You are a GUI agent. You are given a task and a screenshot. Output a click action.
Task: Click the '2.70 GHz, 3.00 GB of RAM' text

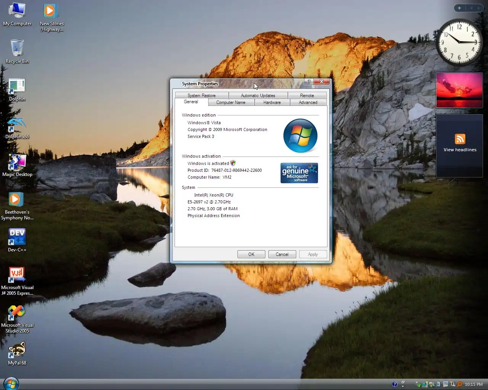[x=212, y=209]
